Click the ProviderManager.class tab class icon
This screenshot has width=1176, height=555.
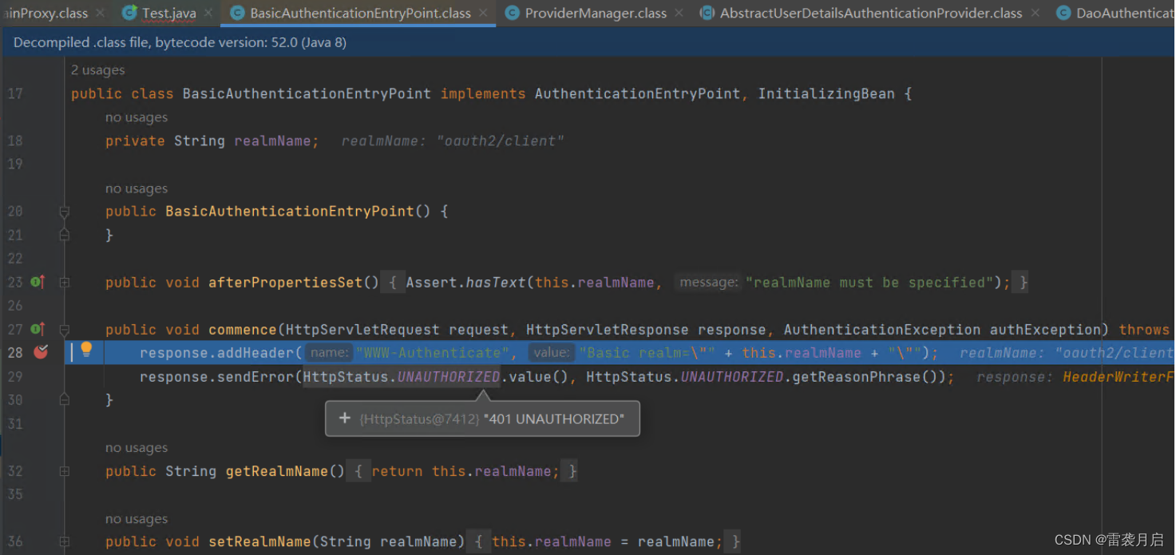click(512, 13)
